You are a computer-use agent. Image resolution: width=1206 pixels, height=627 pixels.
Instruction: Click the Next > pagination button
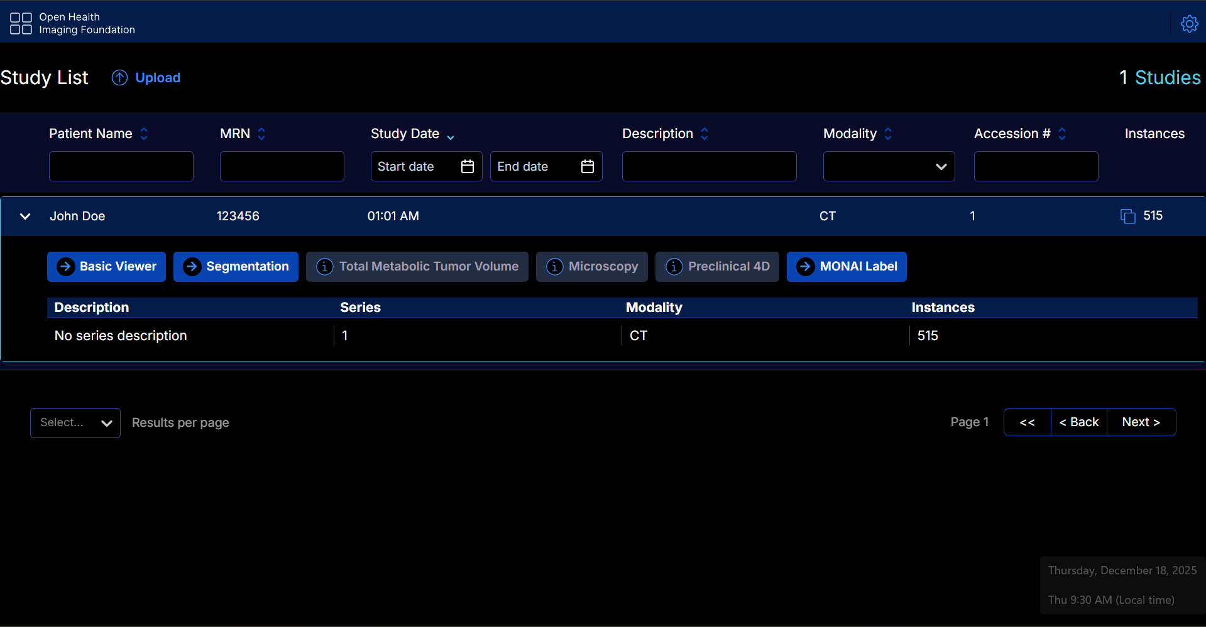pos(1141,422)
